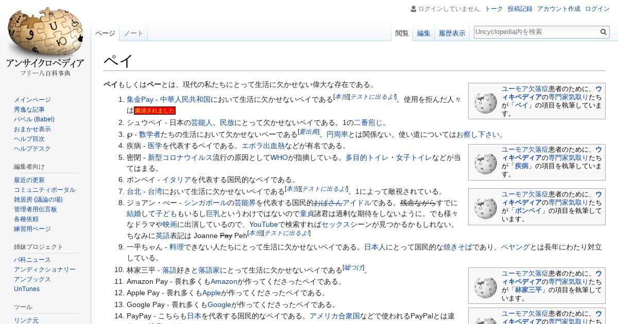Switch to the ページ tab

[x=105, y=33]
